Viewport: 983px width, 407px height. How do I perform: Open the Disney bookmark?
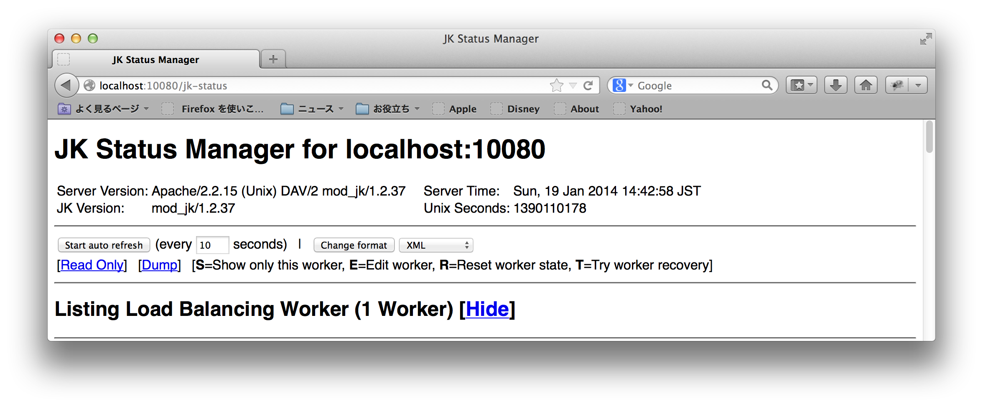pos(515,109)
